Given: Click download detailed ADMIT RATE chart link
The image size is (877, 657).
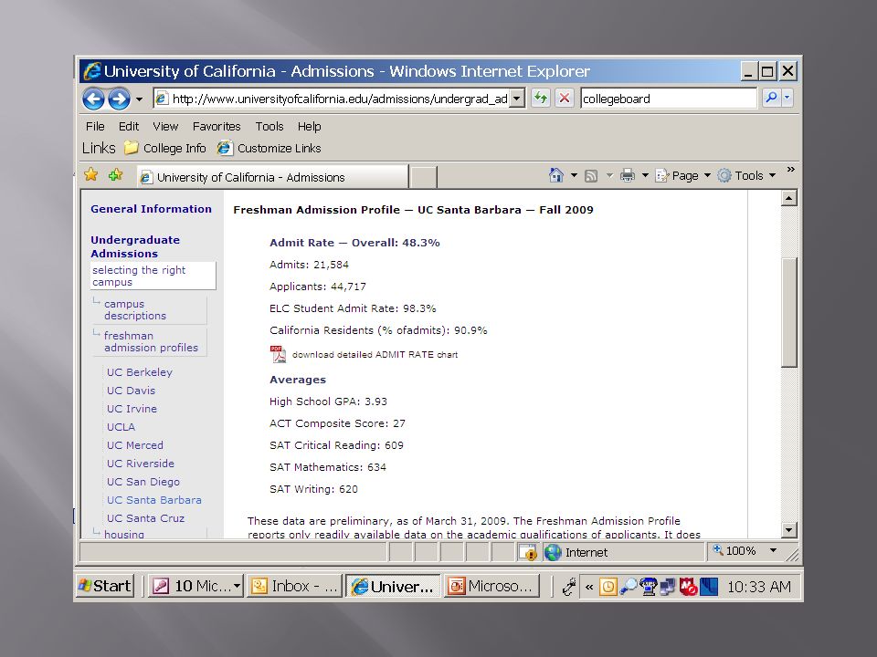Looking at the screenshot, I should (375, 355).
